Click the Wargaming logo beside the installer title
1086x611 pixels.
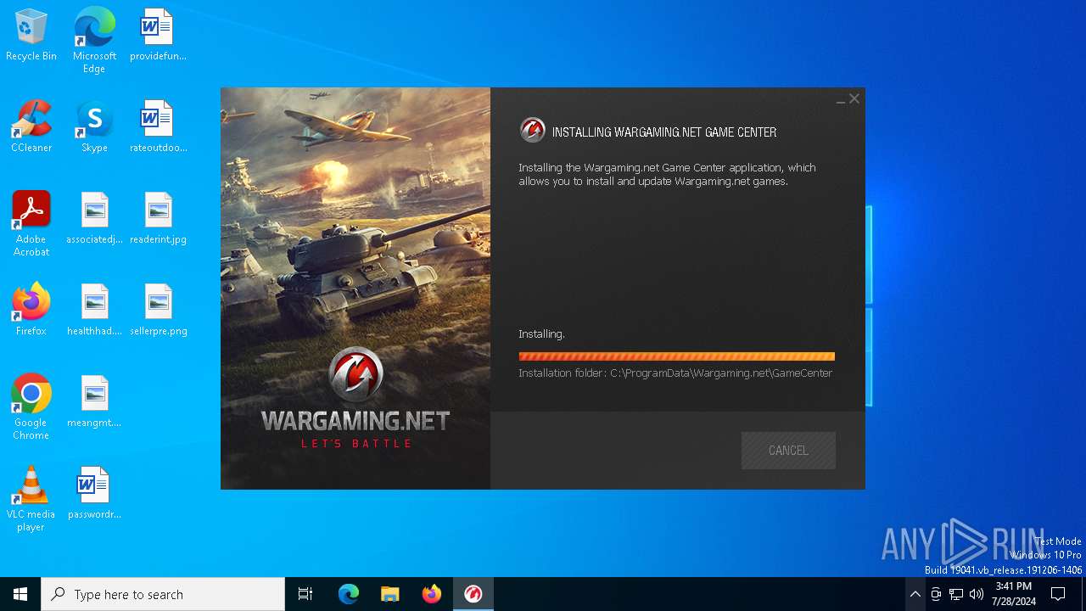tap(533, 131)
